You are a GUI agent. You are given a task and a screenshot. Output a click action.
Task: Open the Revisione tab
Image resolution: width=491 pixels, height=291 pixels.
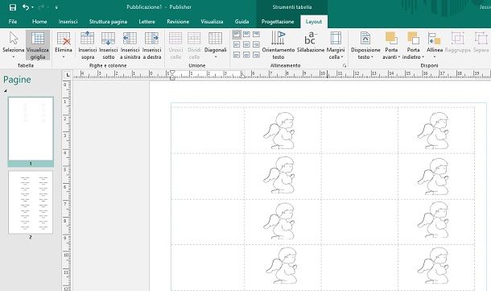click(x=178, y=22)
